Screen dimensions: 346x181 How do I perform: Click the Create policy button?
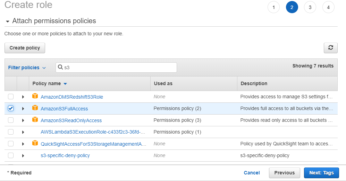pos(25,48)
